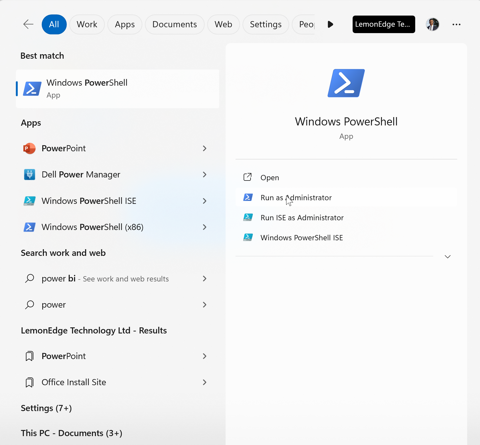
Task: Click the LemonEdge Te... organization button
Action: (384, 24)
